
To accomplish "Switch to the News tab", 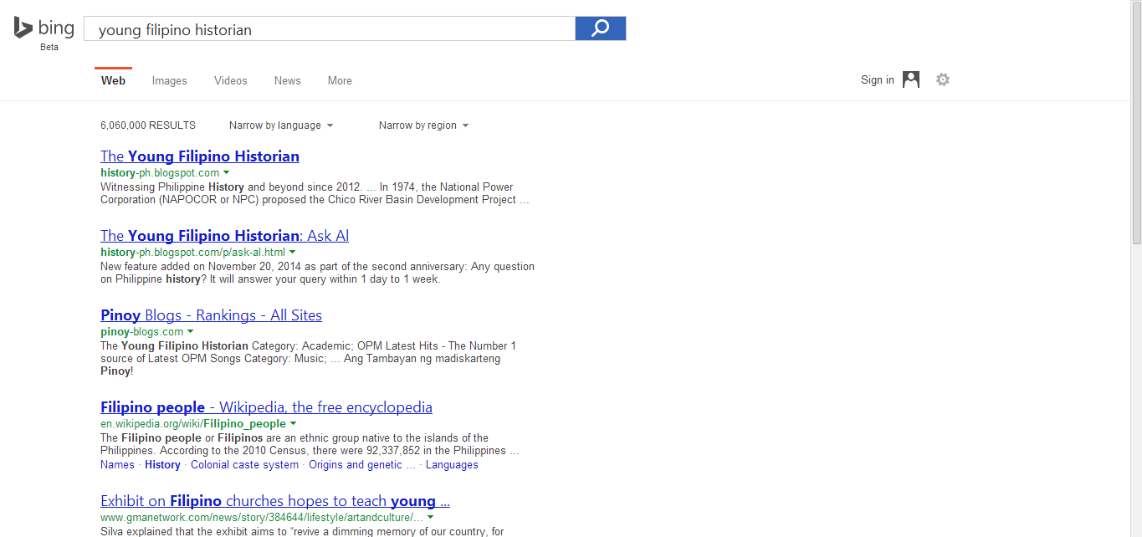I will click(x=287, y=80).
